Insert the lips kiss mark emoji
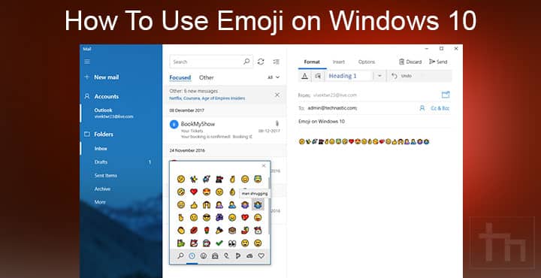541x278 pixels. click(194, 231)
